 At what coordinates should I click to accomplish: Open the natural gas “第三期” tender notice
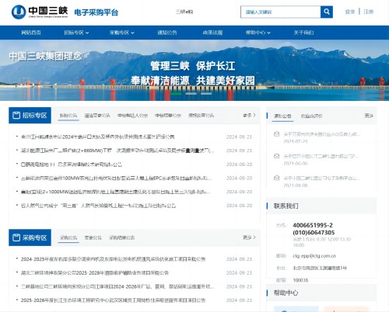98,206
